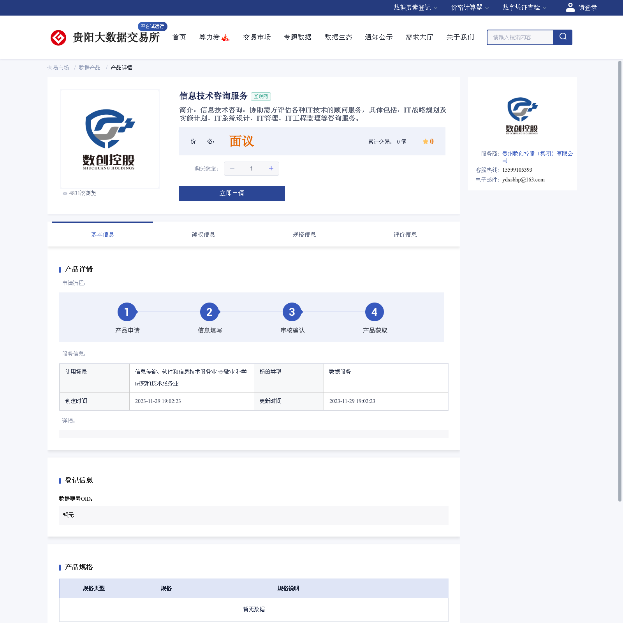The image size is (623, 623).
Task: Click the 规格类型 column header
Action: (94, 588)
